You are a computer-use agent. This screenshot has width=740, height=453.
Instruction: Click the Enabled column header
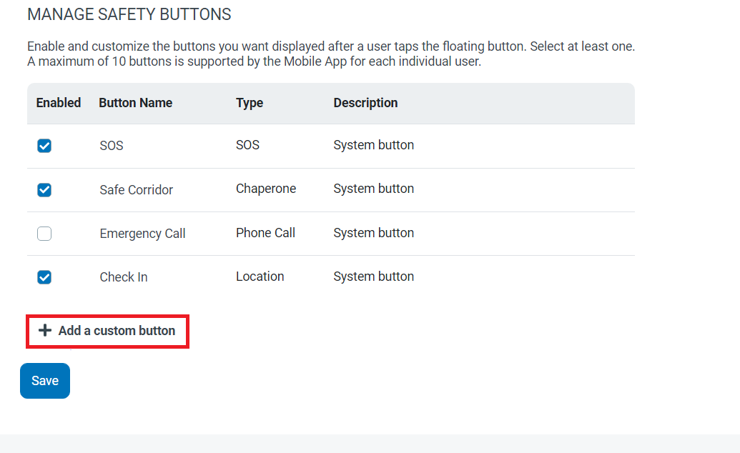tap(59, 103)
